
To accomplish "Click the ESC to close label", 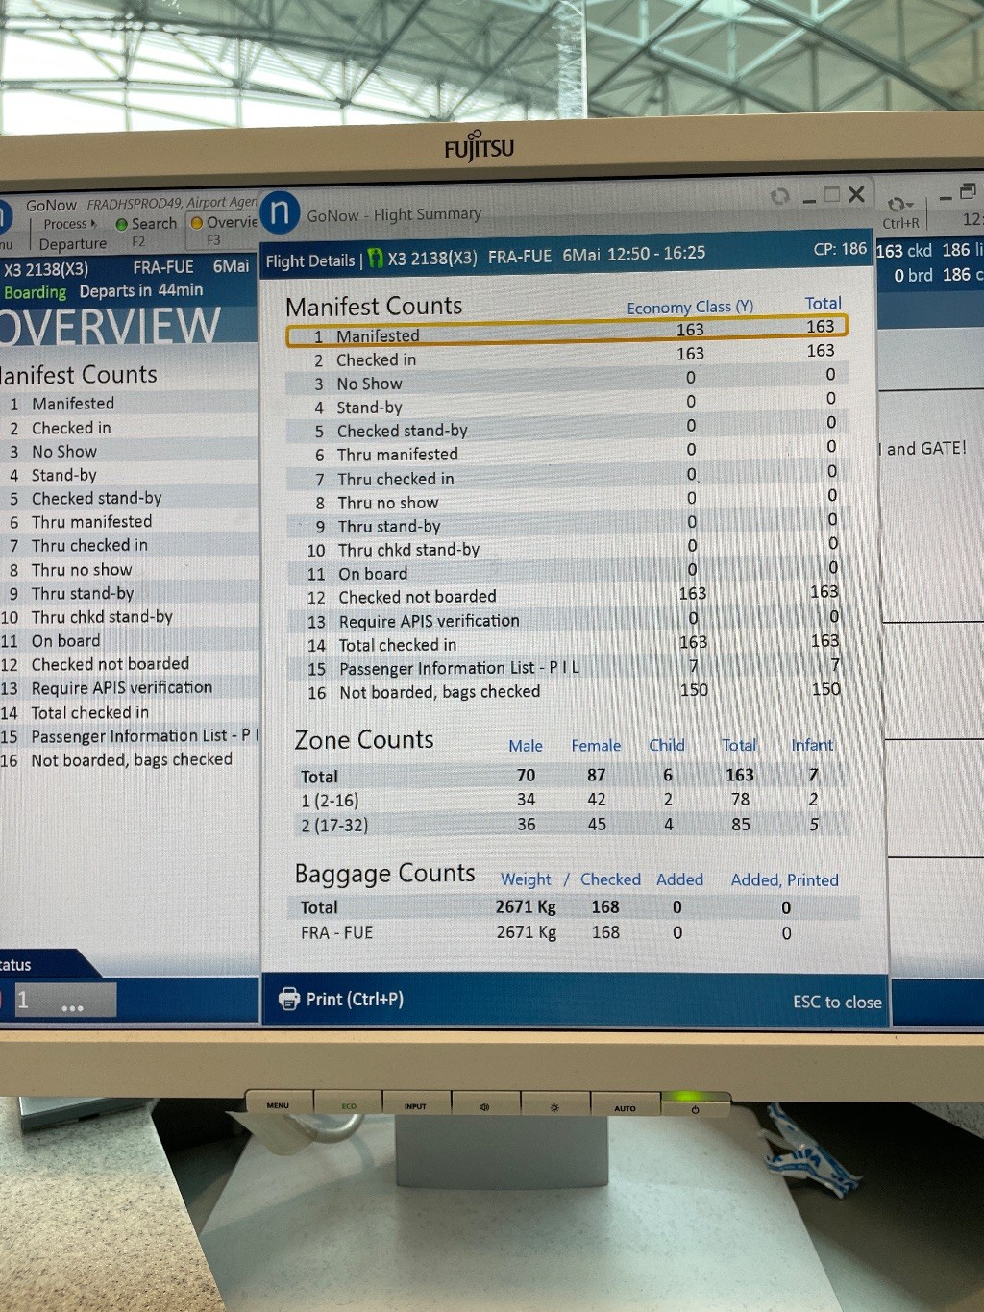I will (x=836, y=1002).
